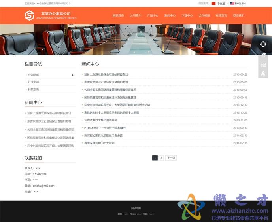The image size is (272, 222).
Task: Open sidebar news item 激发勘探业石油钻探设备出口激增
Action: (49, 121)
